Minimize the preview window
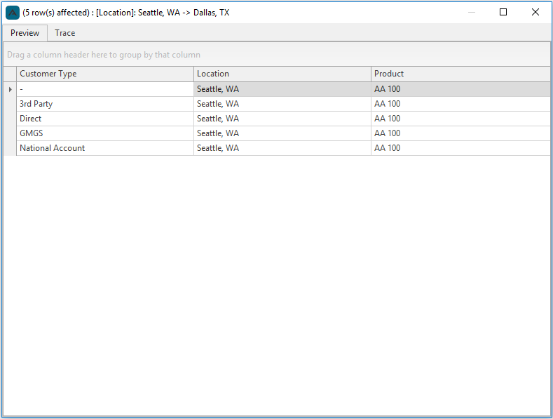The height and width of the screenshot is (419, 553). [472, 13]
